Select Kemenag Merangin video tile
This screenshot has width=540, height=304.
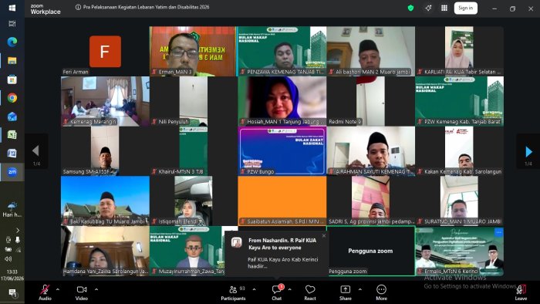pyautogui.click(x=106, y=101)
